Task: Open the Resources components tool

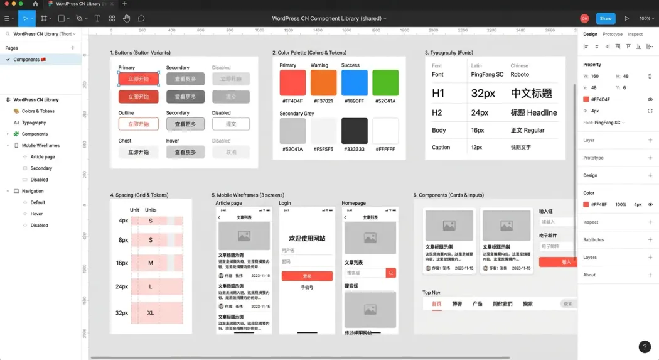Action: (x=112, y=18)
